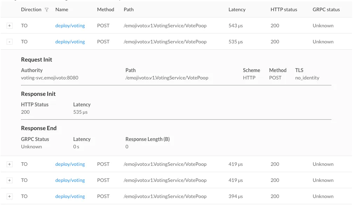Open the Direction column filter icon
Viewport: 353px width, 205px height.
[47, 10]
